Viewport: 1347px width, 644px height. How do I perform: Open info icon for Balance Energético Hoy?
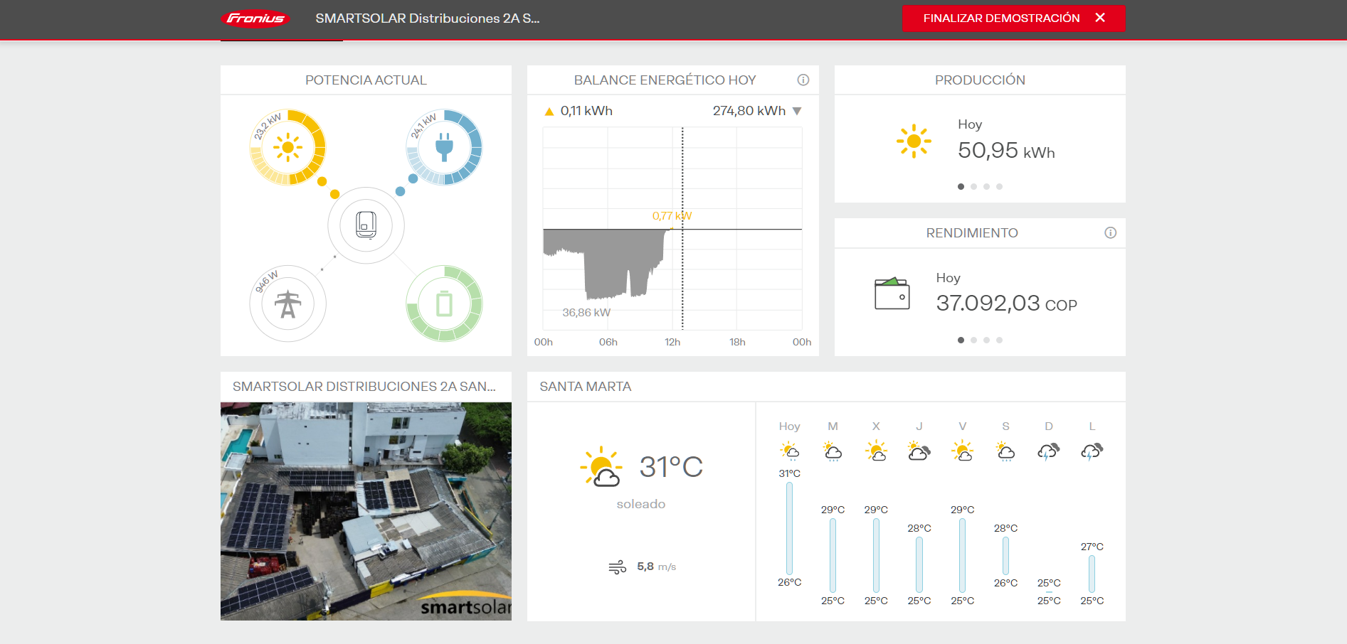pos(803,80)
